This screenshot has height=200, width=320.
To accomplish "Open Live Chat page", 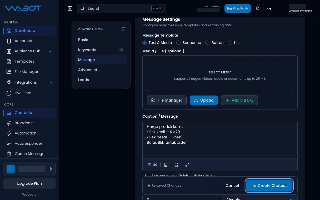I will (29, 93).
